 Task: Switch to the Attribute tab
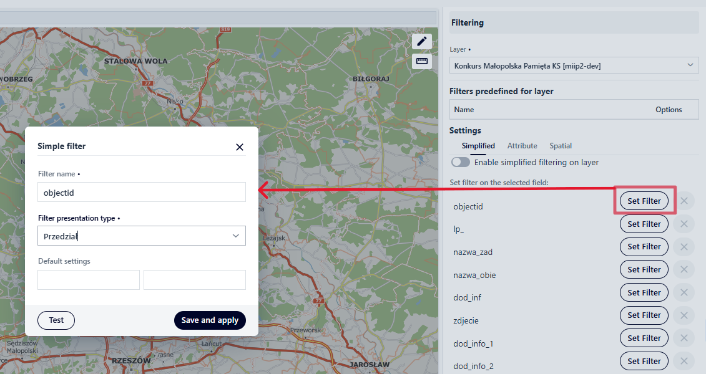[522, 146]
